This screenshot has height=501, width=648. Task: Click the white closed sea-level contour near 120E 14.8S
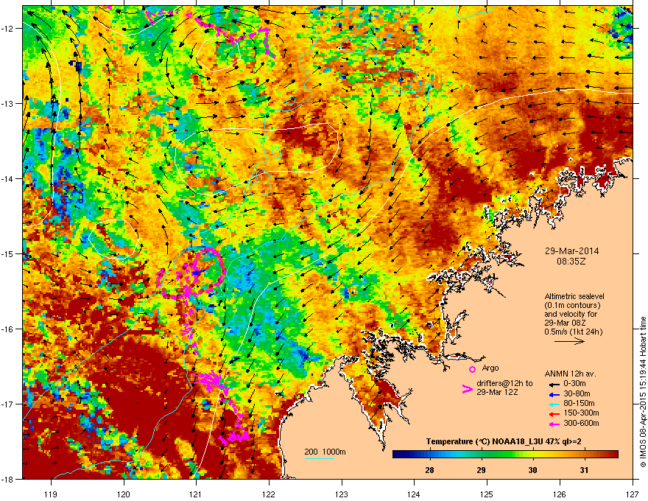pos(113,239)
